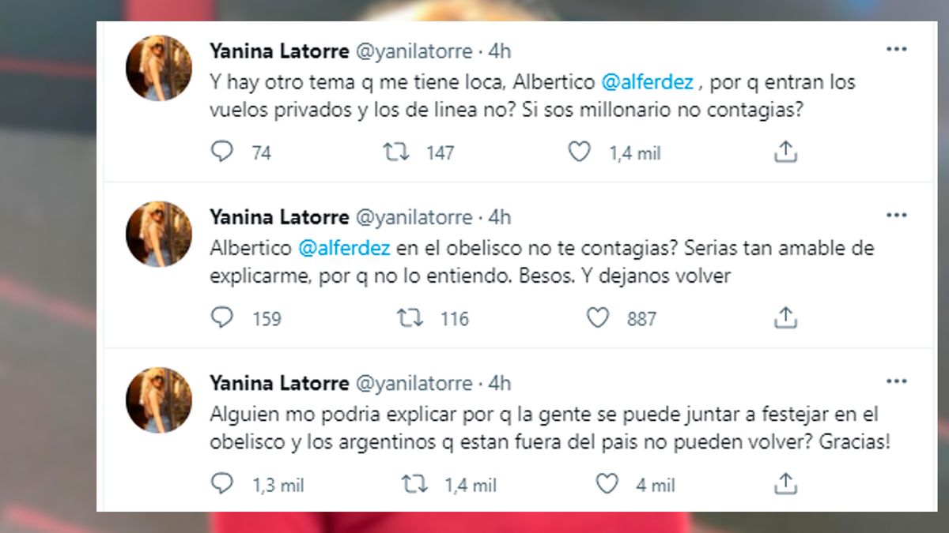Retweet the 'Alguien mo podria explicar' tweet
The width and height of the screenshot is (949, 533).
click(x=414, y=483)
